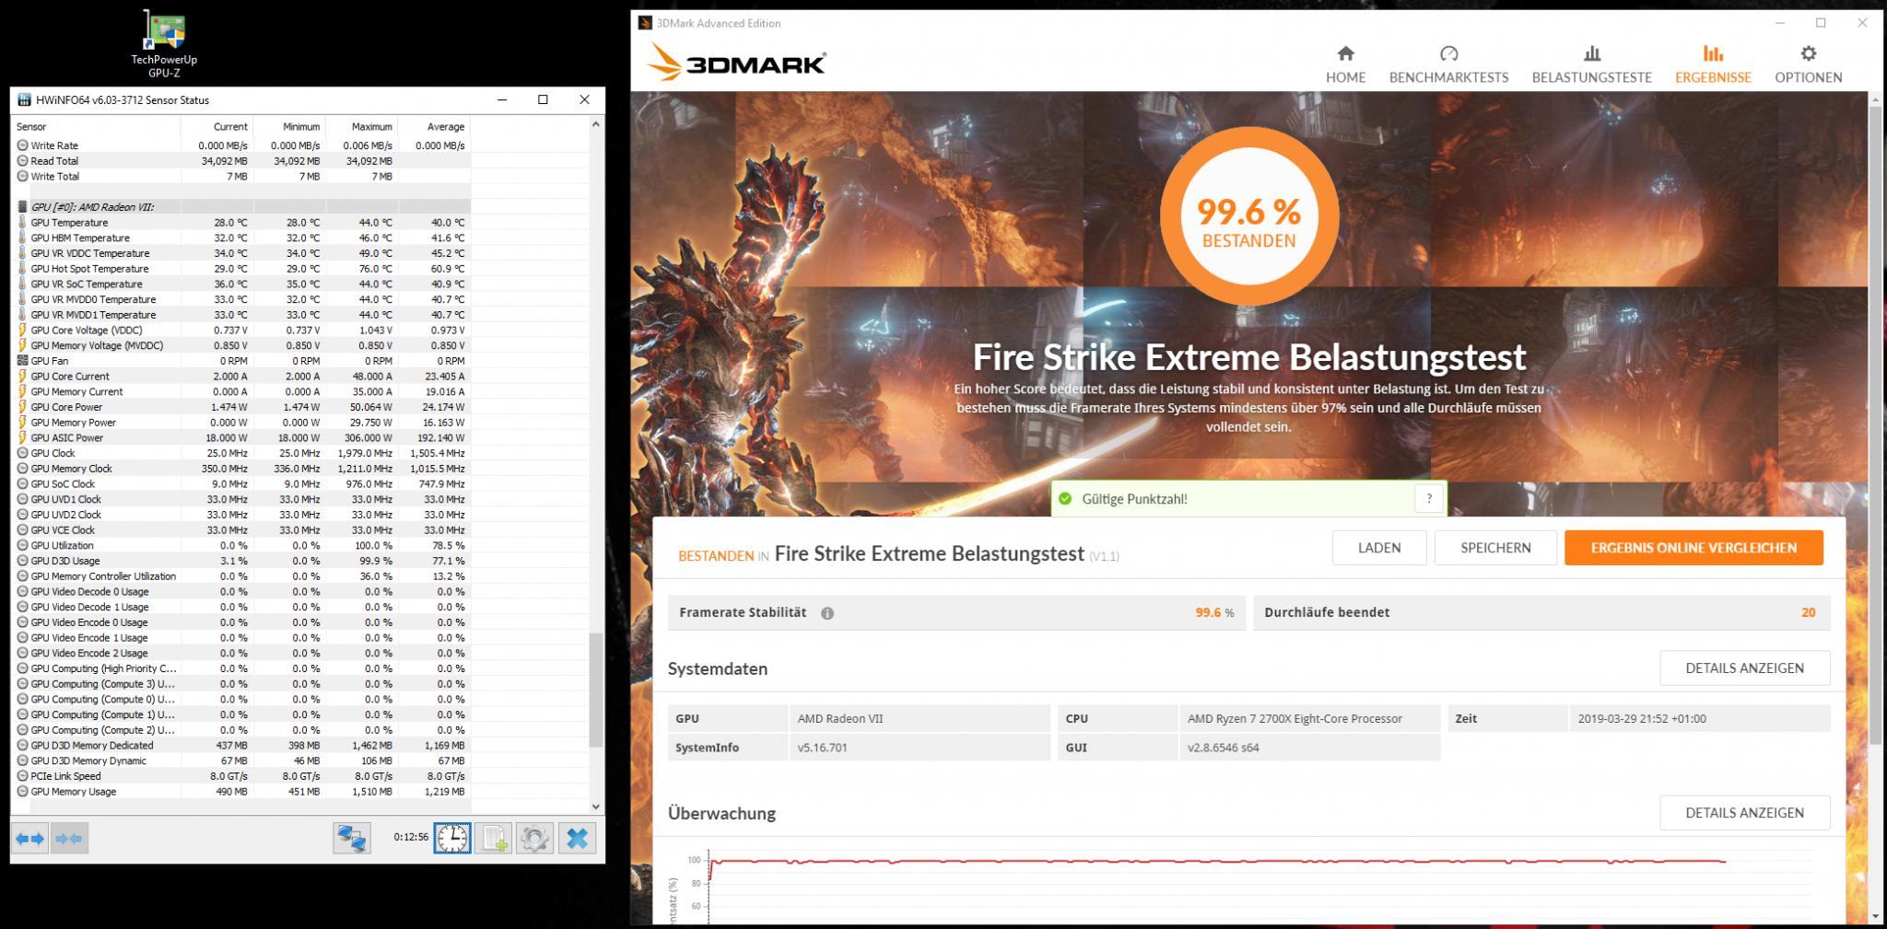
Task: Click GPU Core Voltage lightning icon
Action: (x=22, y=330)
